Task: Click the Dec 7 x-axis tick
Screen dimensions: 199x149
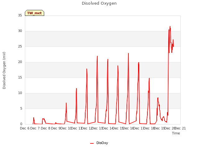Action: point(35,128)
